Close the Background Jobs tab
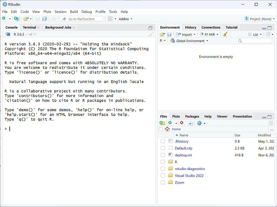Image resolution: width=277 pixels, height=207 pixels. click(x=74, y=28)
